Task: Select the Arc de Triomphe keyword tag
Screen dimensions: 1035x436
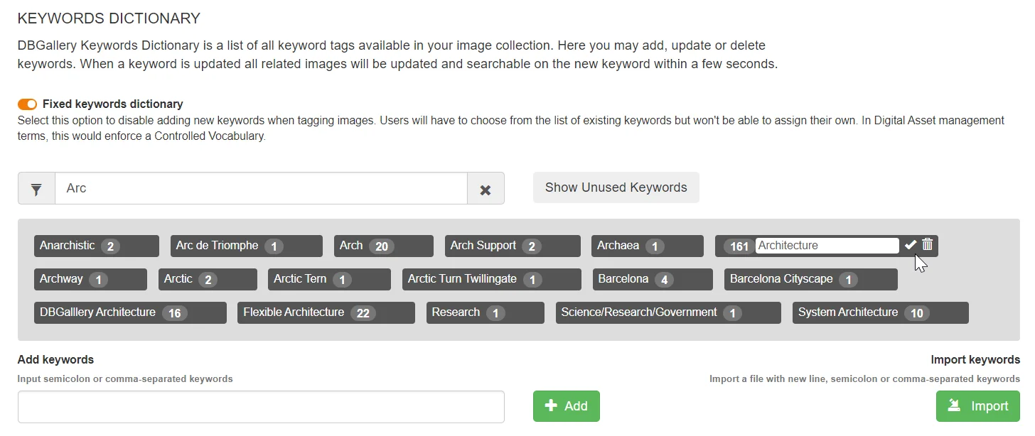Action: click(x=218, y=246)
